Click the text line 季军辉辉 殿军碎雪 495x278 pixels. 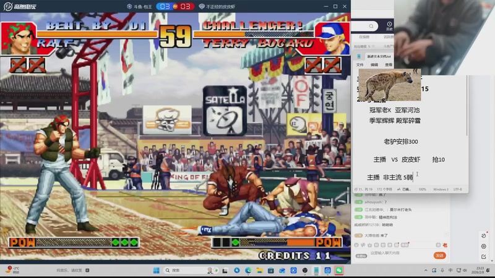click(395, 120)
